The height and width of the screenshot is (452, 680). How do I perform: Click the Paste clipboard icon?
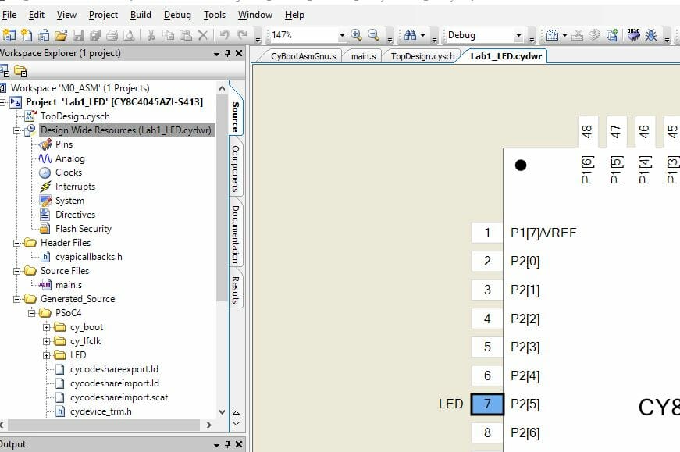(x=186, y=35)
